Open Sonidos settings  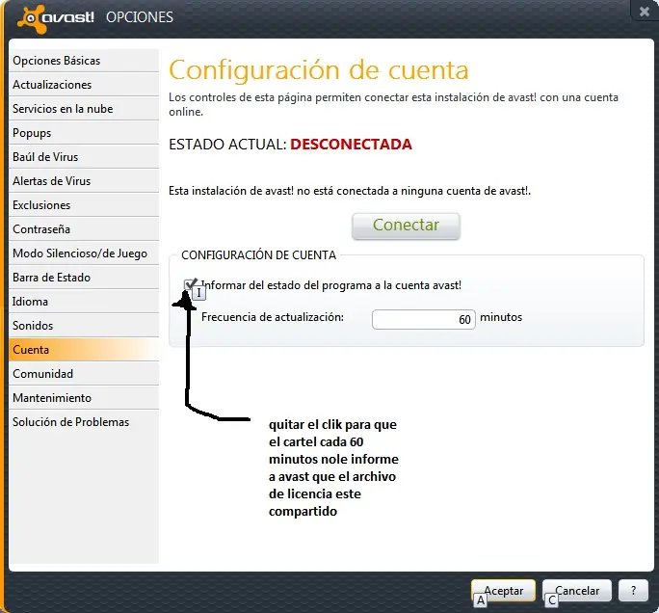[84, 326]
